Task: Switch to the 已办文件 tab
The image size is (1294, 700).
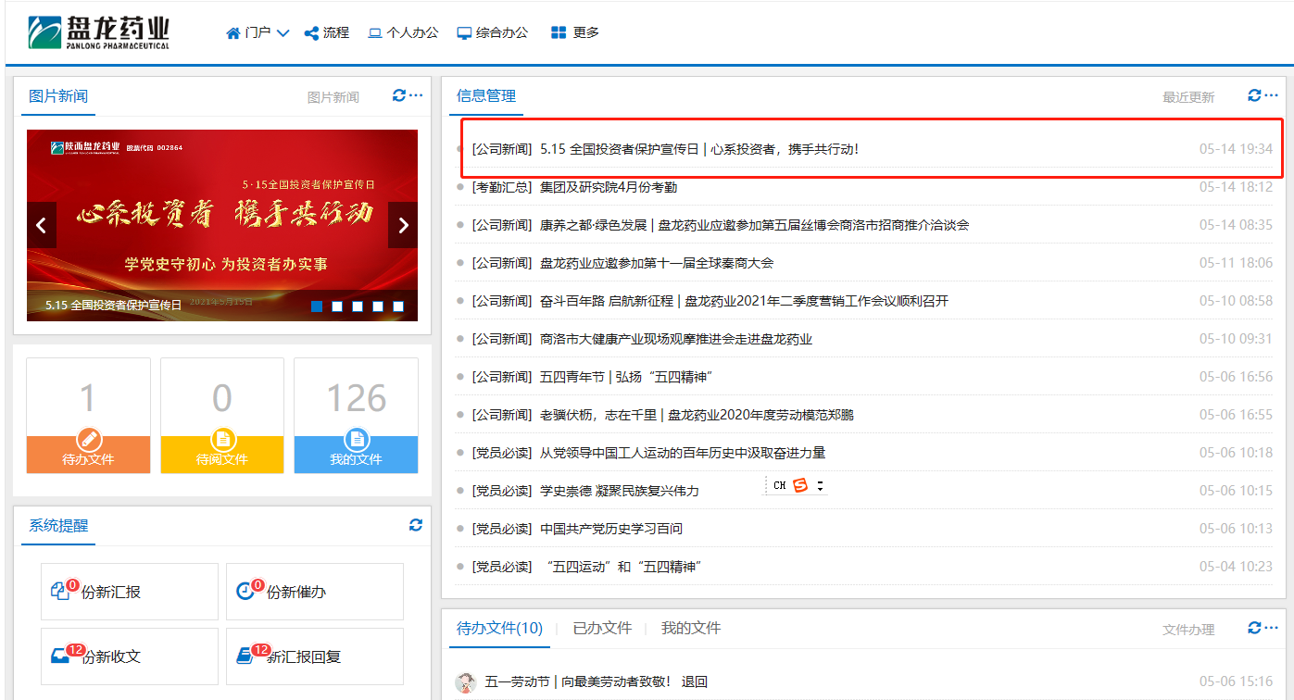Action: tap(602, 628)
